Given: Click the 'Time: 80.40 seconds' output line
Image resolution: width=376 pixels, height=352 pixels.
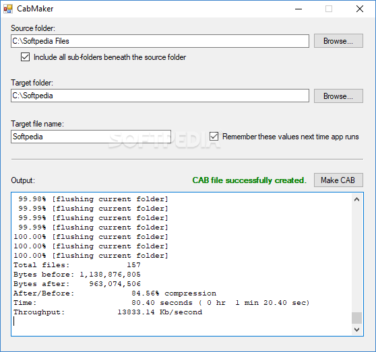Looking at the screenshot, I should point(162,303).
